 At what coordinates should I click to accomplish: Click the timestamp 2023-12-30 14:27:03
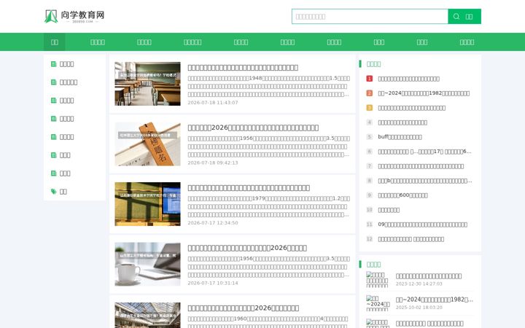tap(419, 284)
